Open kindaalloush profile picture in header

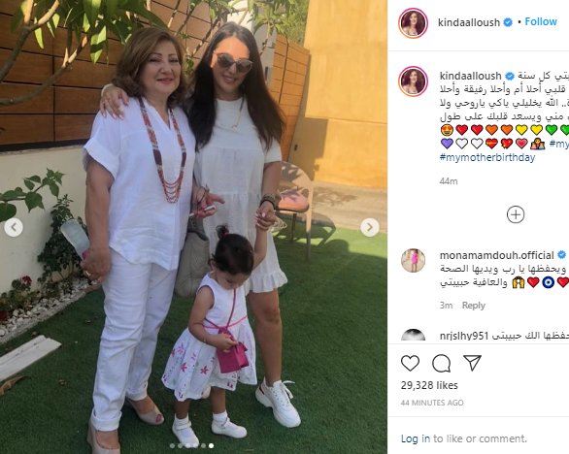(413, 23)
